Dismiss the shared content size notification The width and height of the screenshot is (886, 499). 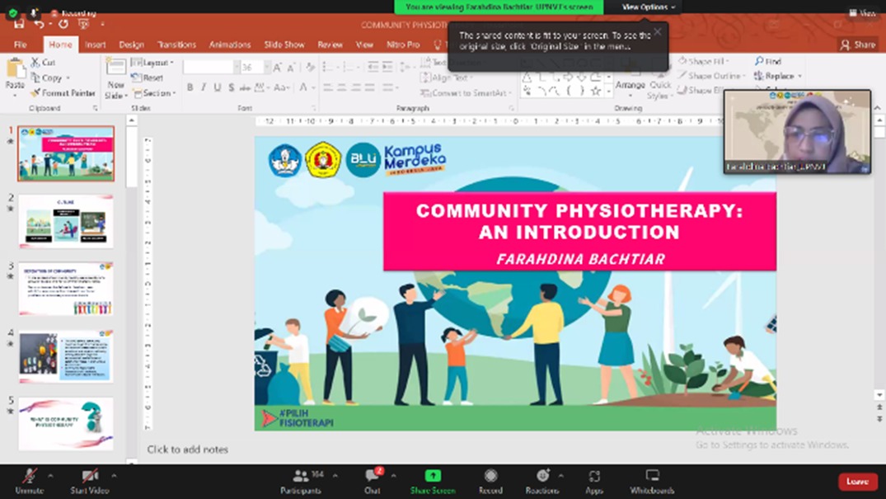pyautogui.click(x=657, y=32)
